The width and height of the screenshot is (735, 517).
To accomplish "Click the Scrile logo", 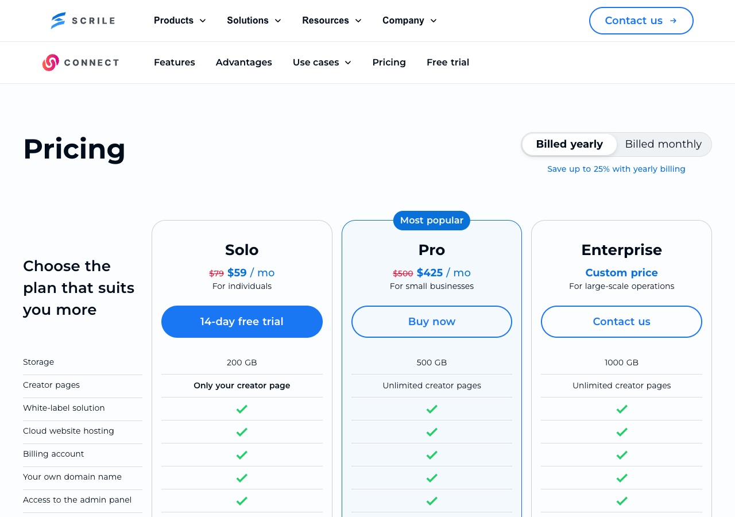I will pyautogui.click(x=83, y=21).
